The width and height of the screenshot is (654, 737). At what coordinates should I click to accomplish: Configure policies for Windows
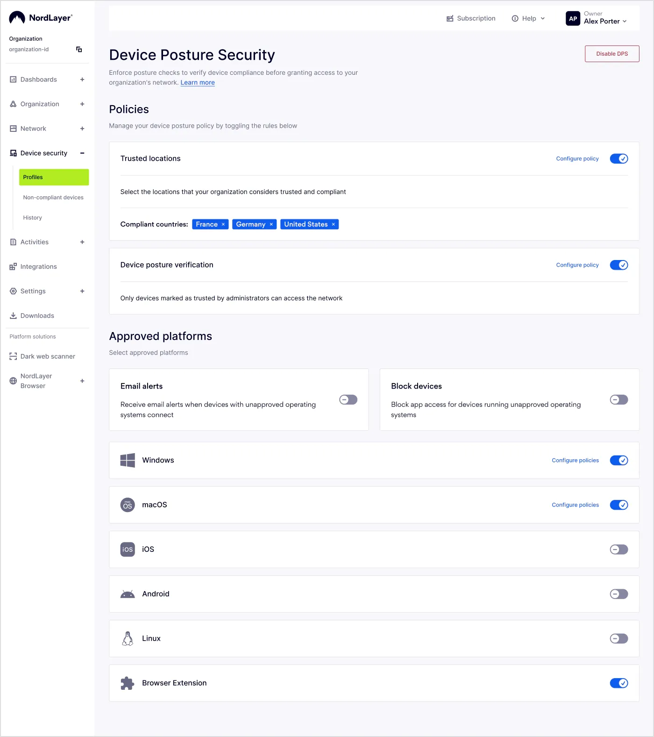tap(575, 460)
